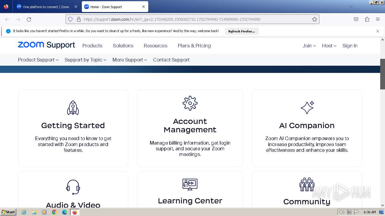Viewport: 385px width, 216px height.
Task: Click the Windows Start button
Action: [8, 212]
